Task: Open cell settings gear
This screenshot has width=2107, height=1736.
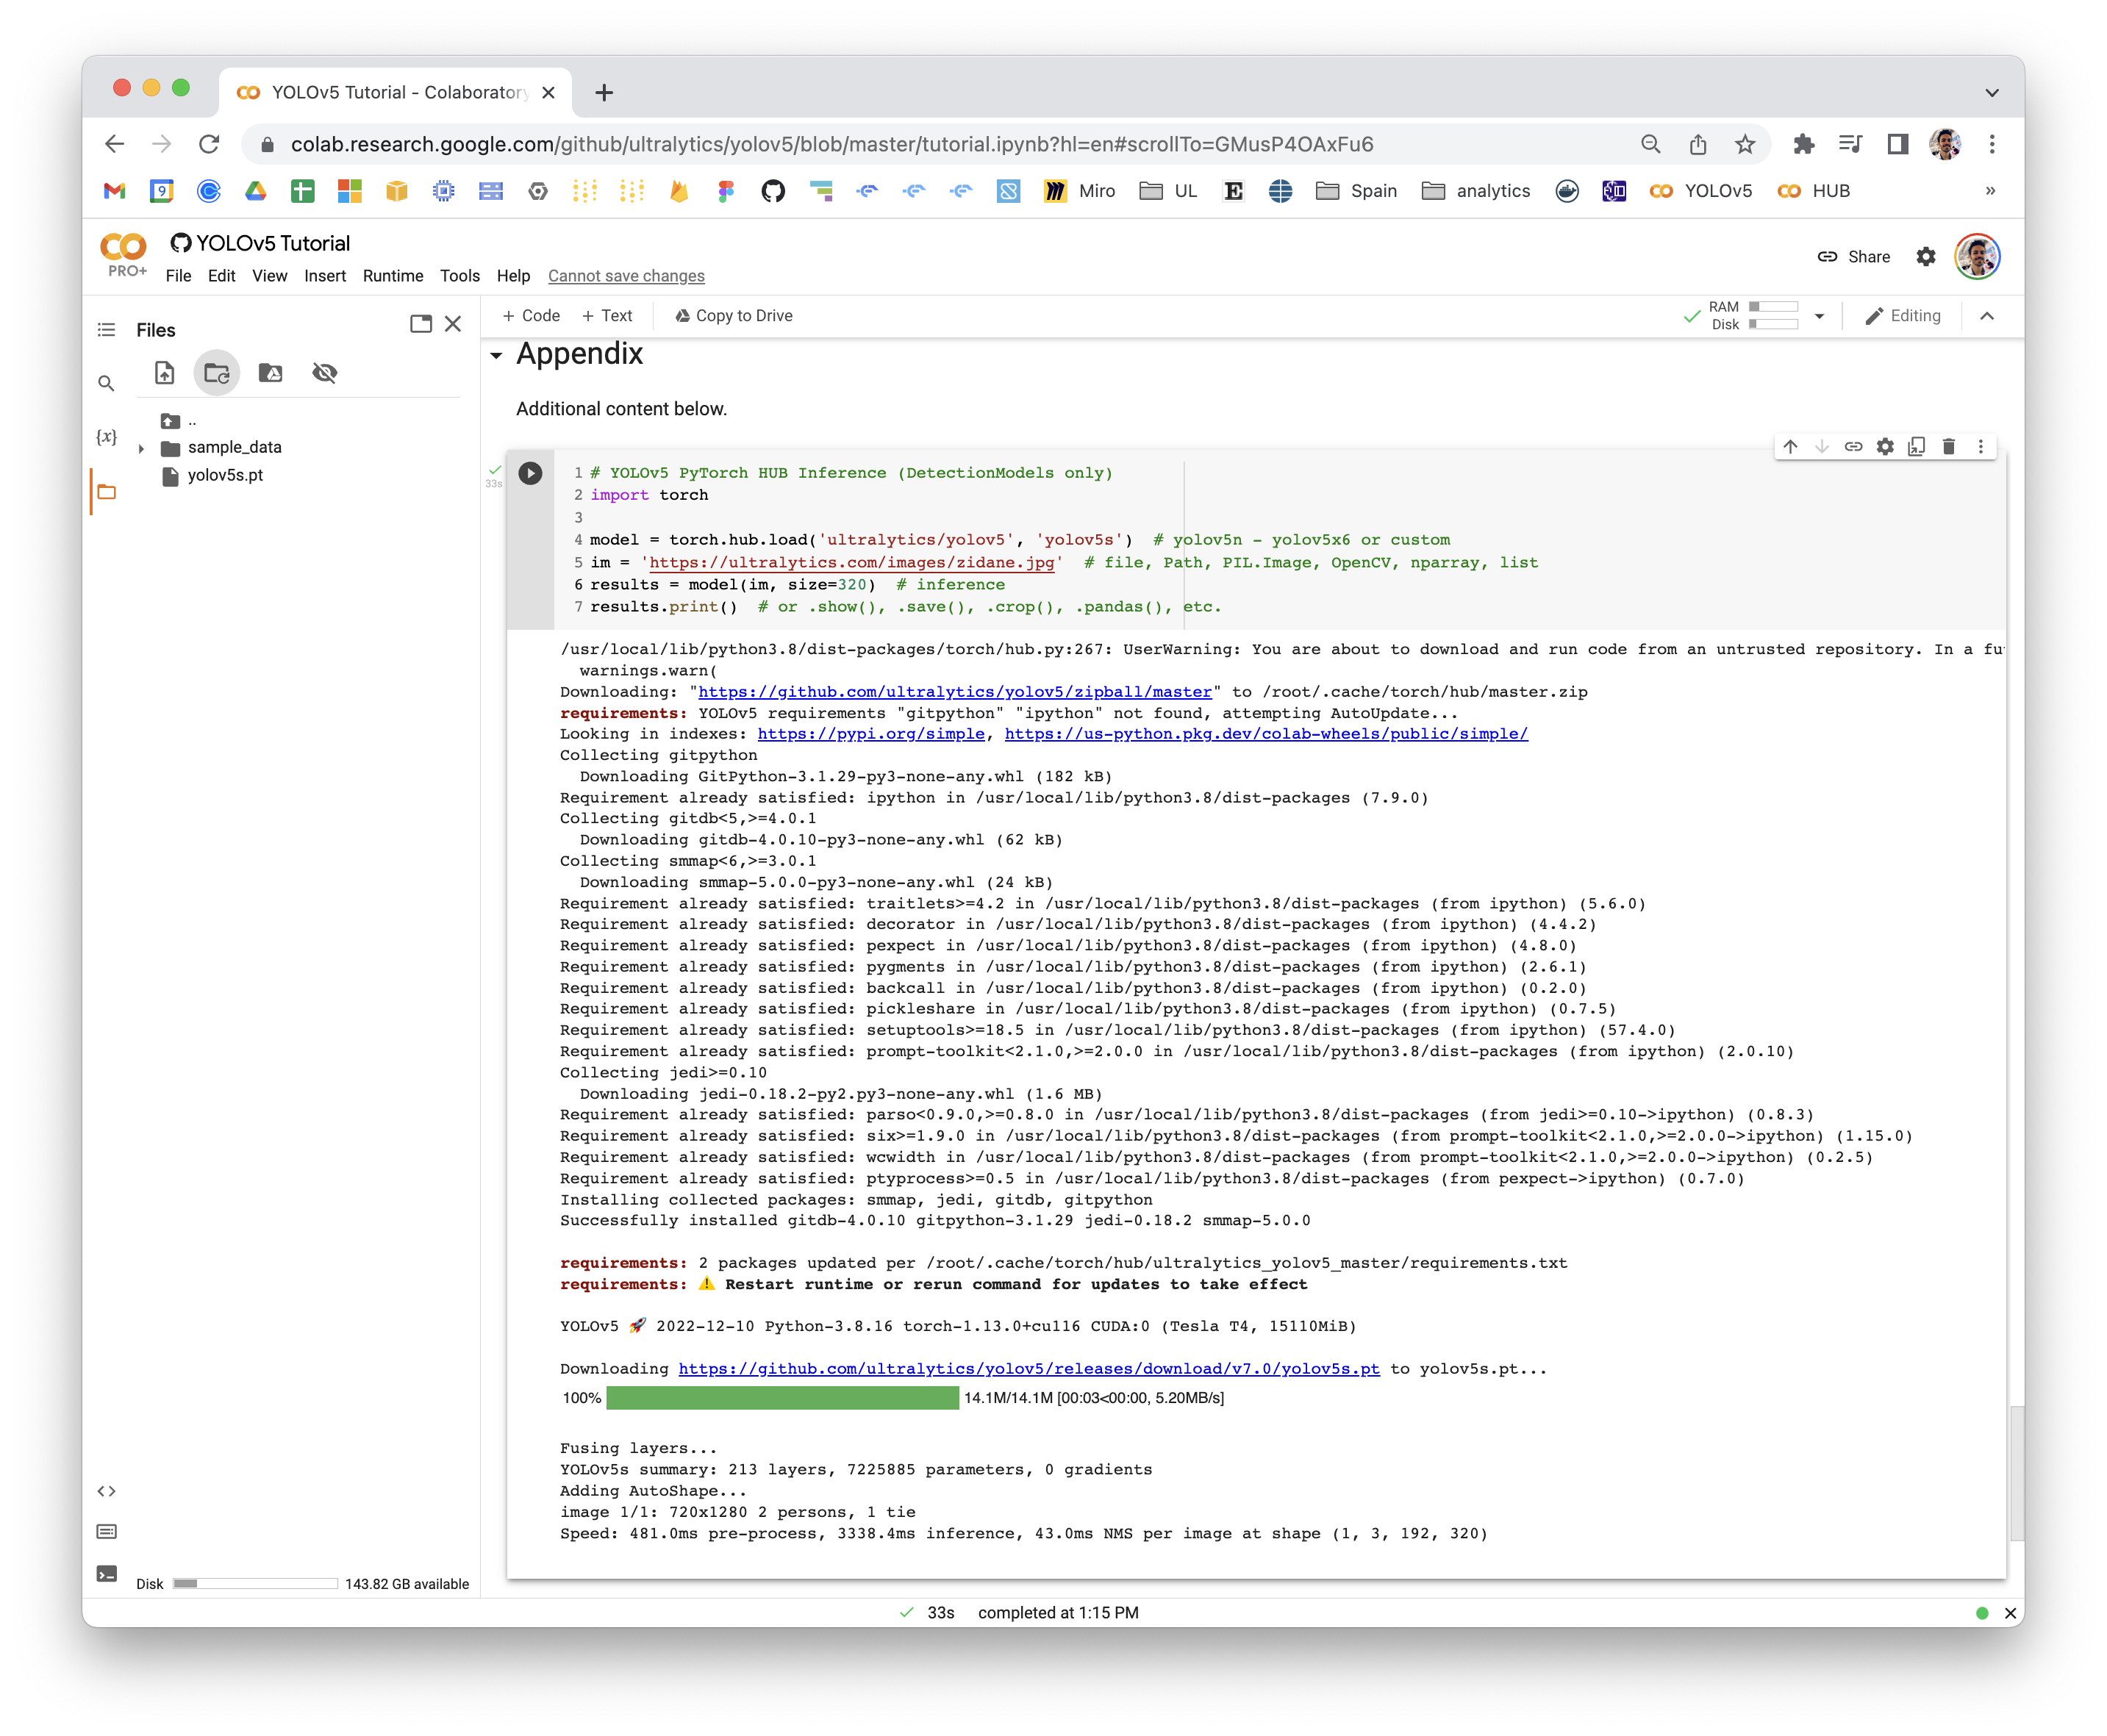Action: coord(1885,447)
